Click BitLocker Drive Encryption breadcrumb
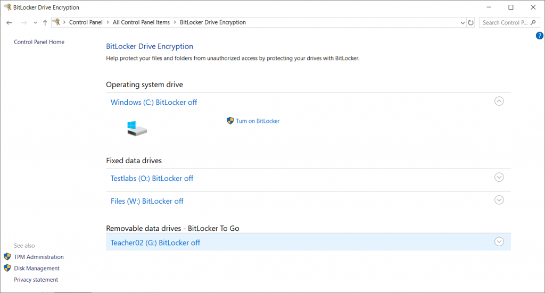Screen dimensions: 545x293 pyautogui.click(x=213, y=22)
